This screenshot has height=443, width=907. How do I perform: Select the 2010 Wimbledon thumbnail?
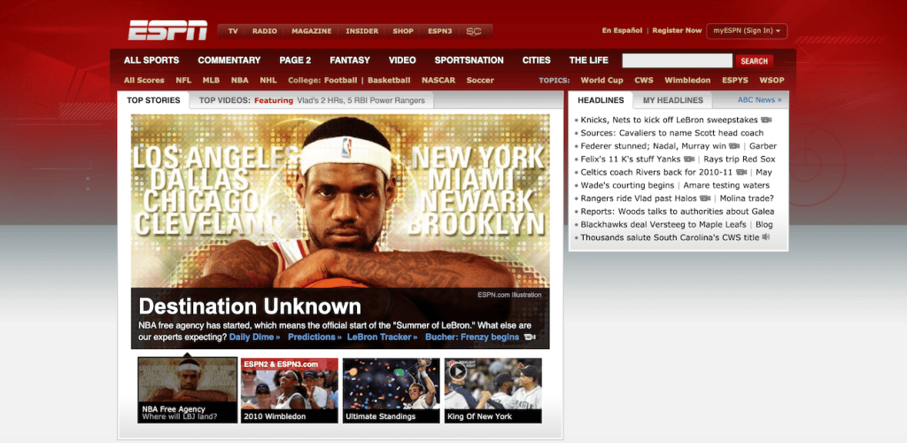(291, 390)
